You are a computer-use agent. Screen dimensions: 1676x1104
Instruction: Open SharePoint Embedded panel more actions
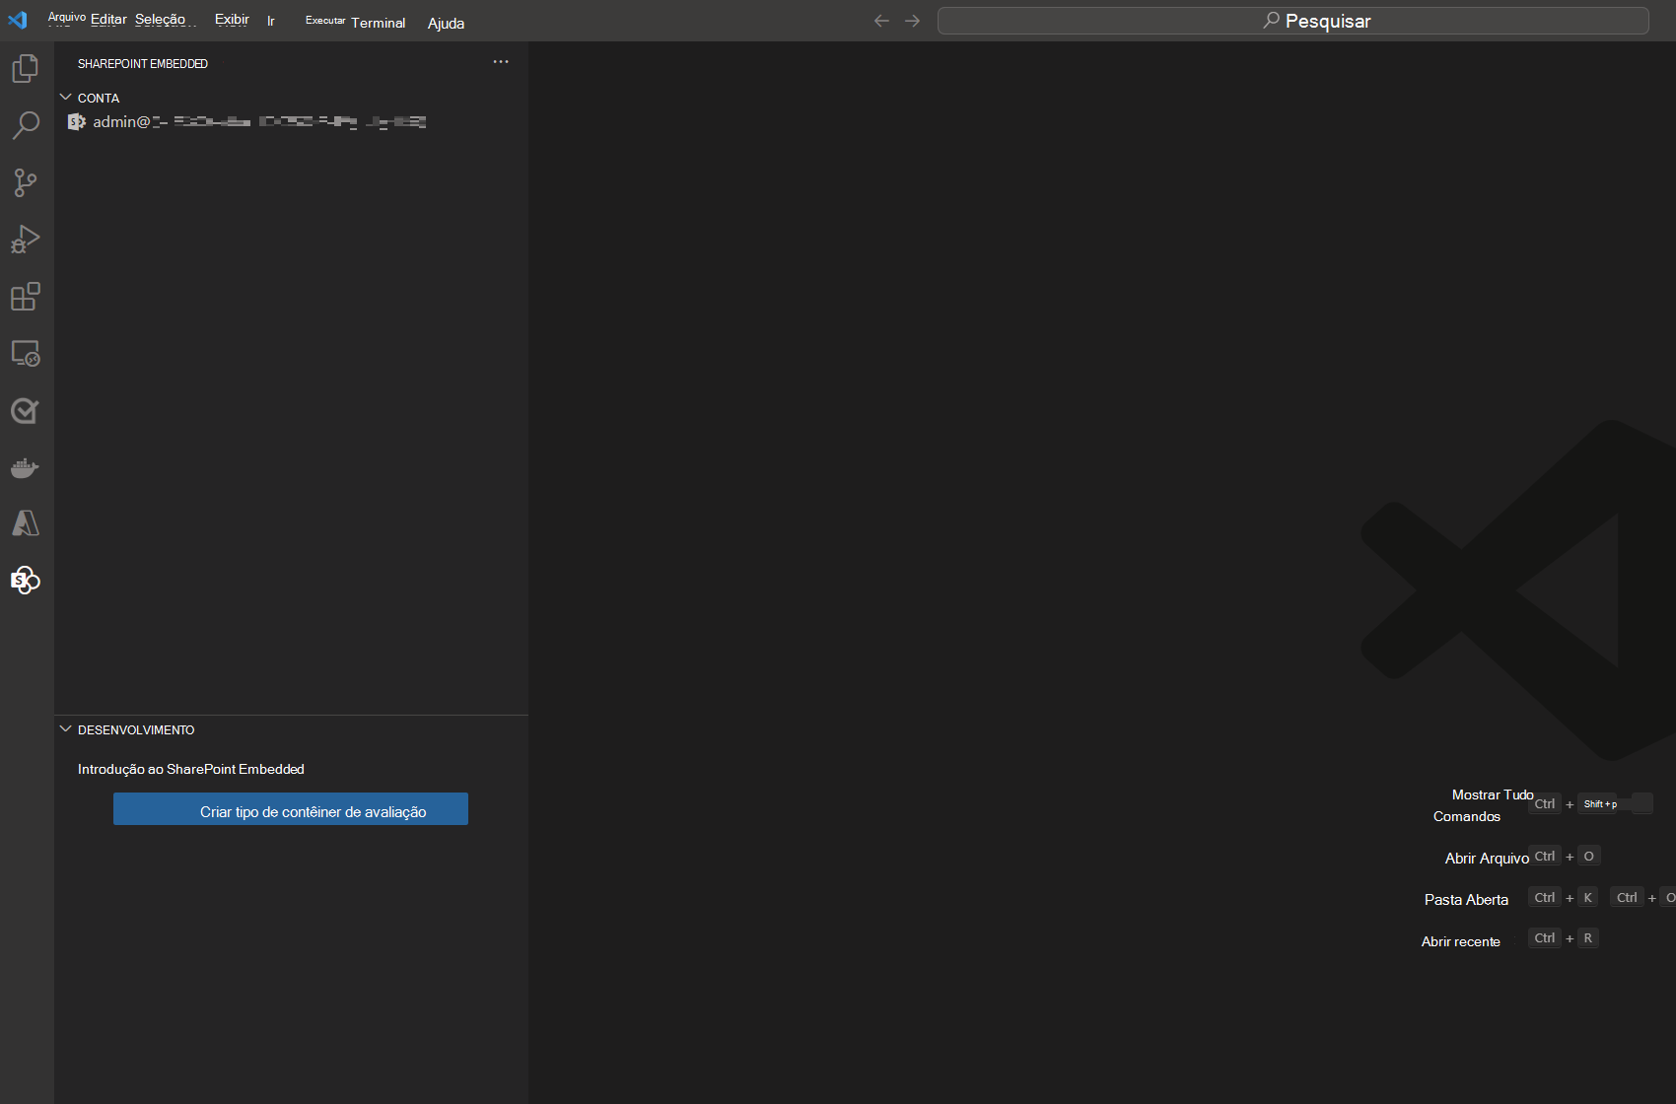pos(501,62)
